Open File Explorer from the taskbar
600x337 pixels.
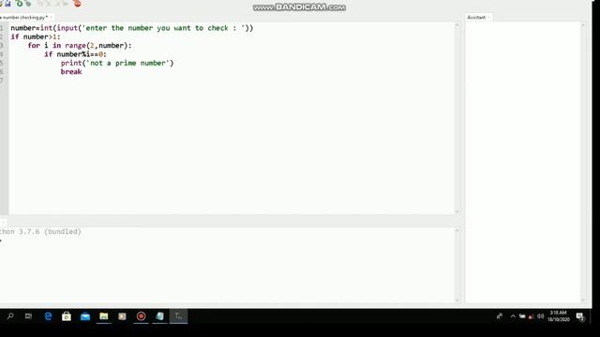pyautogui.click(x=104, y=316)
